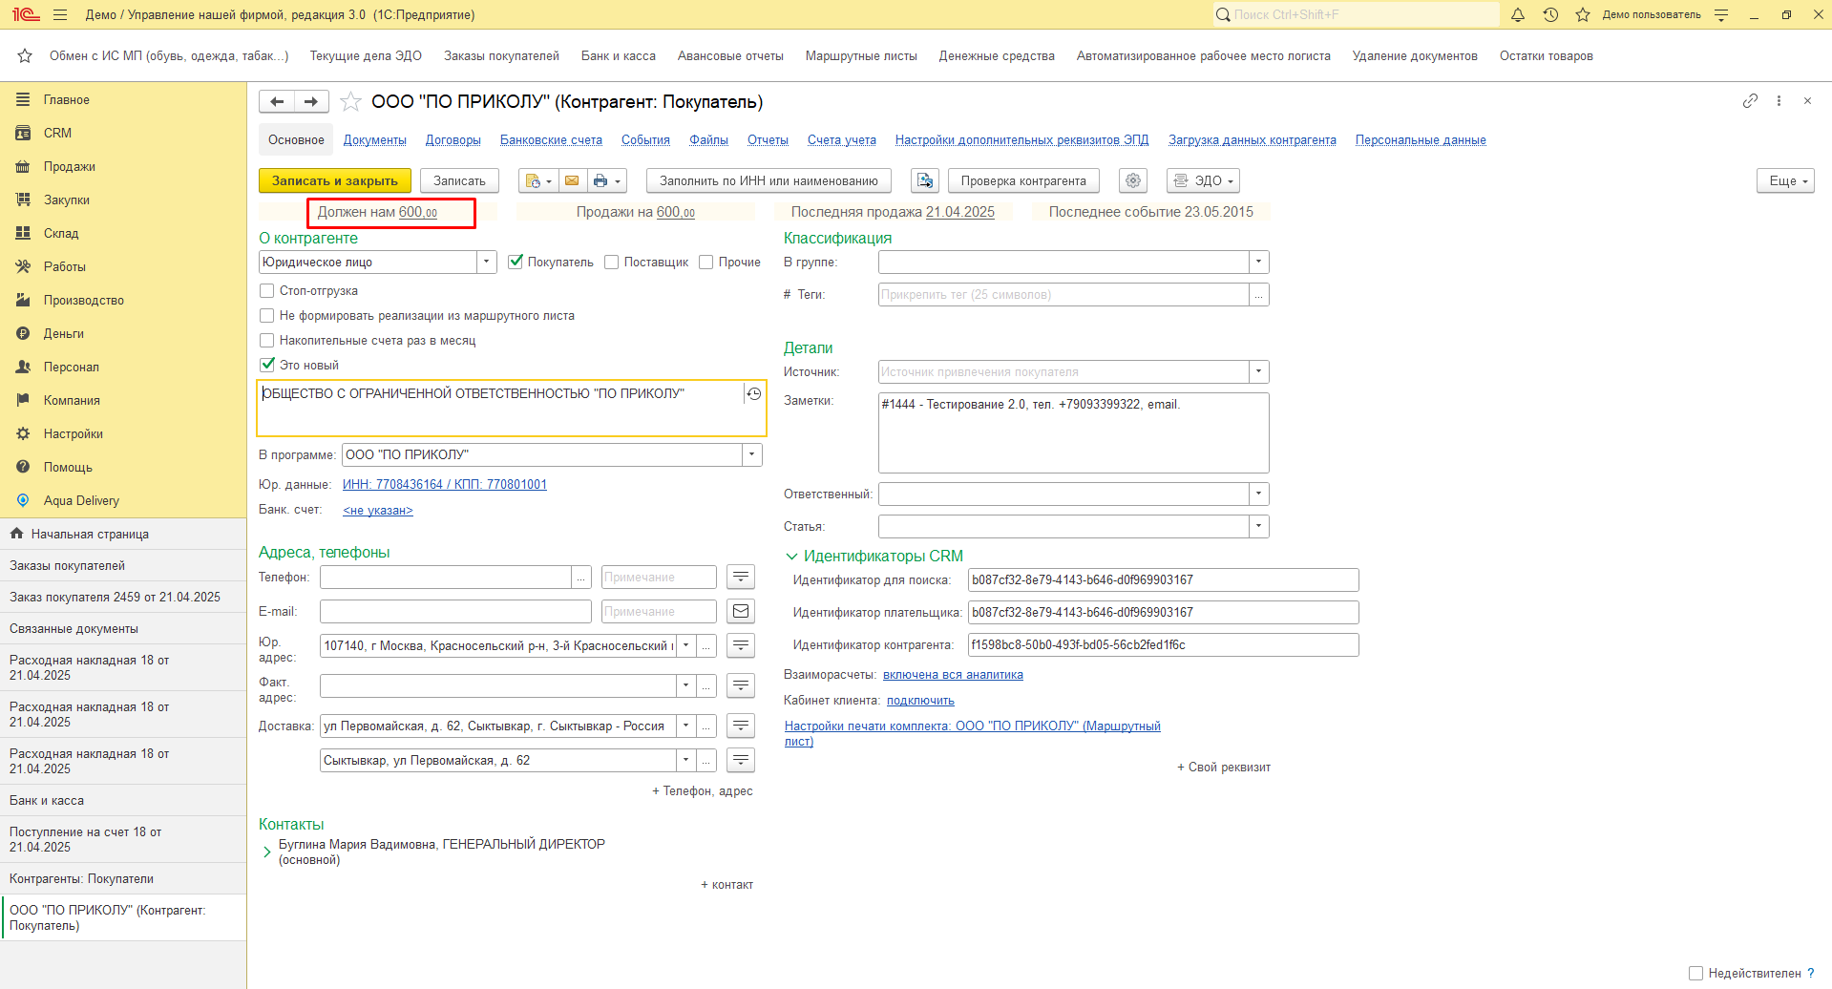The height and width of the screenshot is (989, 1832).
Task: Switch to Банковские счета tab
Action: point(551,139)
